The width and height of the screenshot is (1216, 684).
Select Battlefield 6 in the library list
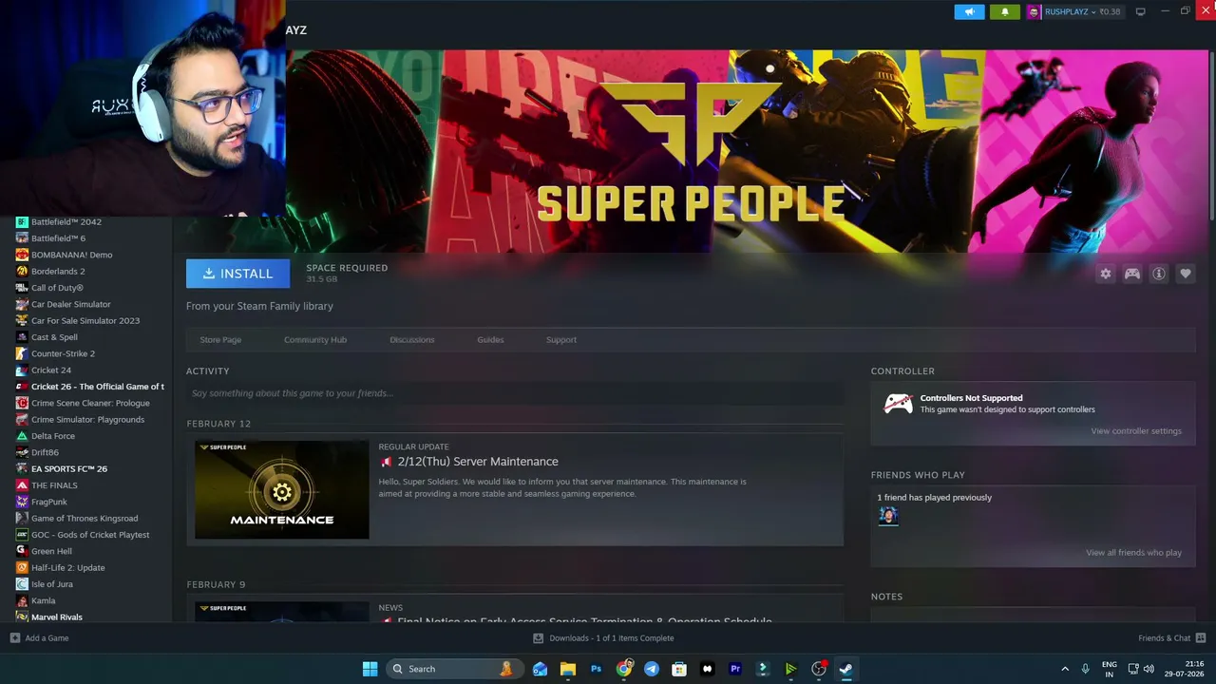pos(59,238)
